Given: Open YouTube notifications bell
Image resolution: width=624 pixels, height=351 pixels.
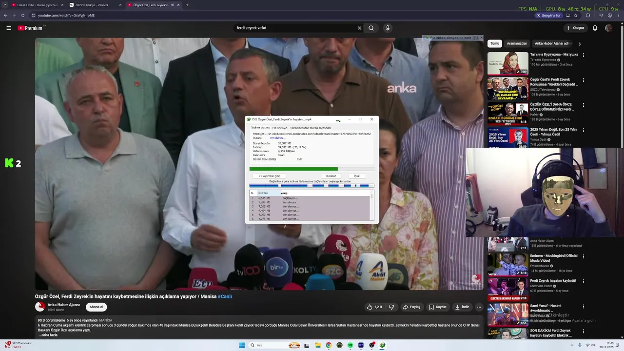Looking at the screenshot, I should click(x=595, y=28).
